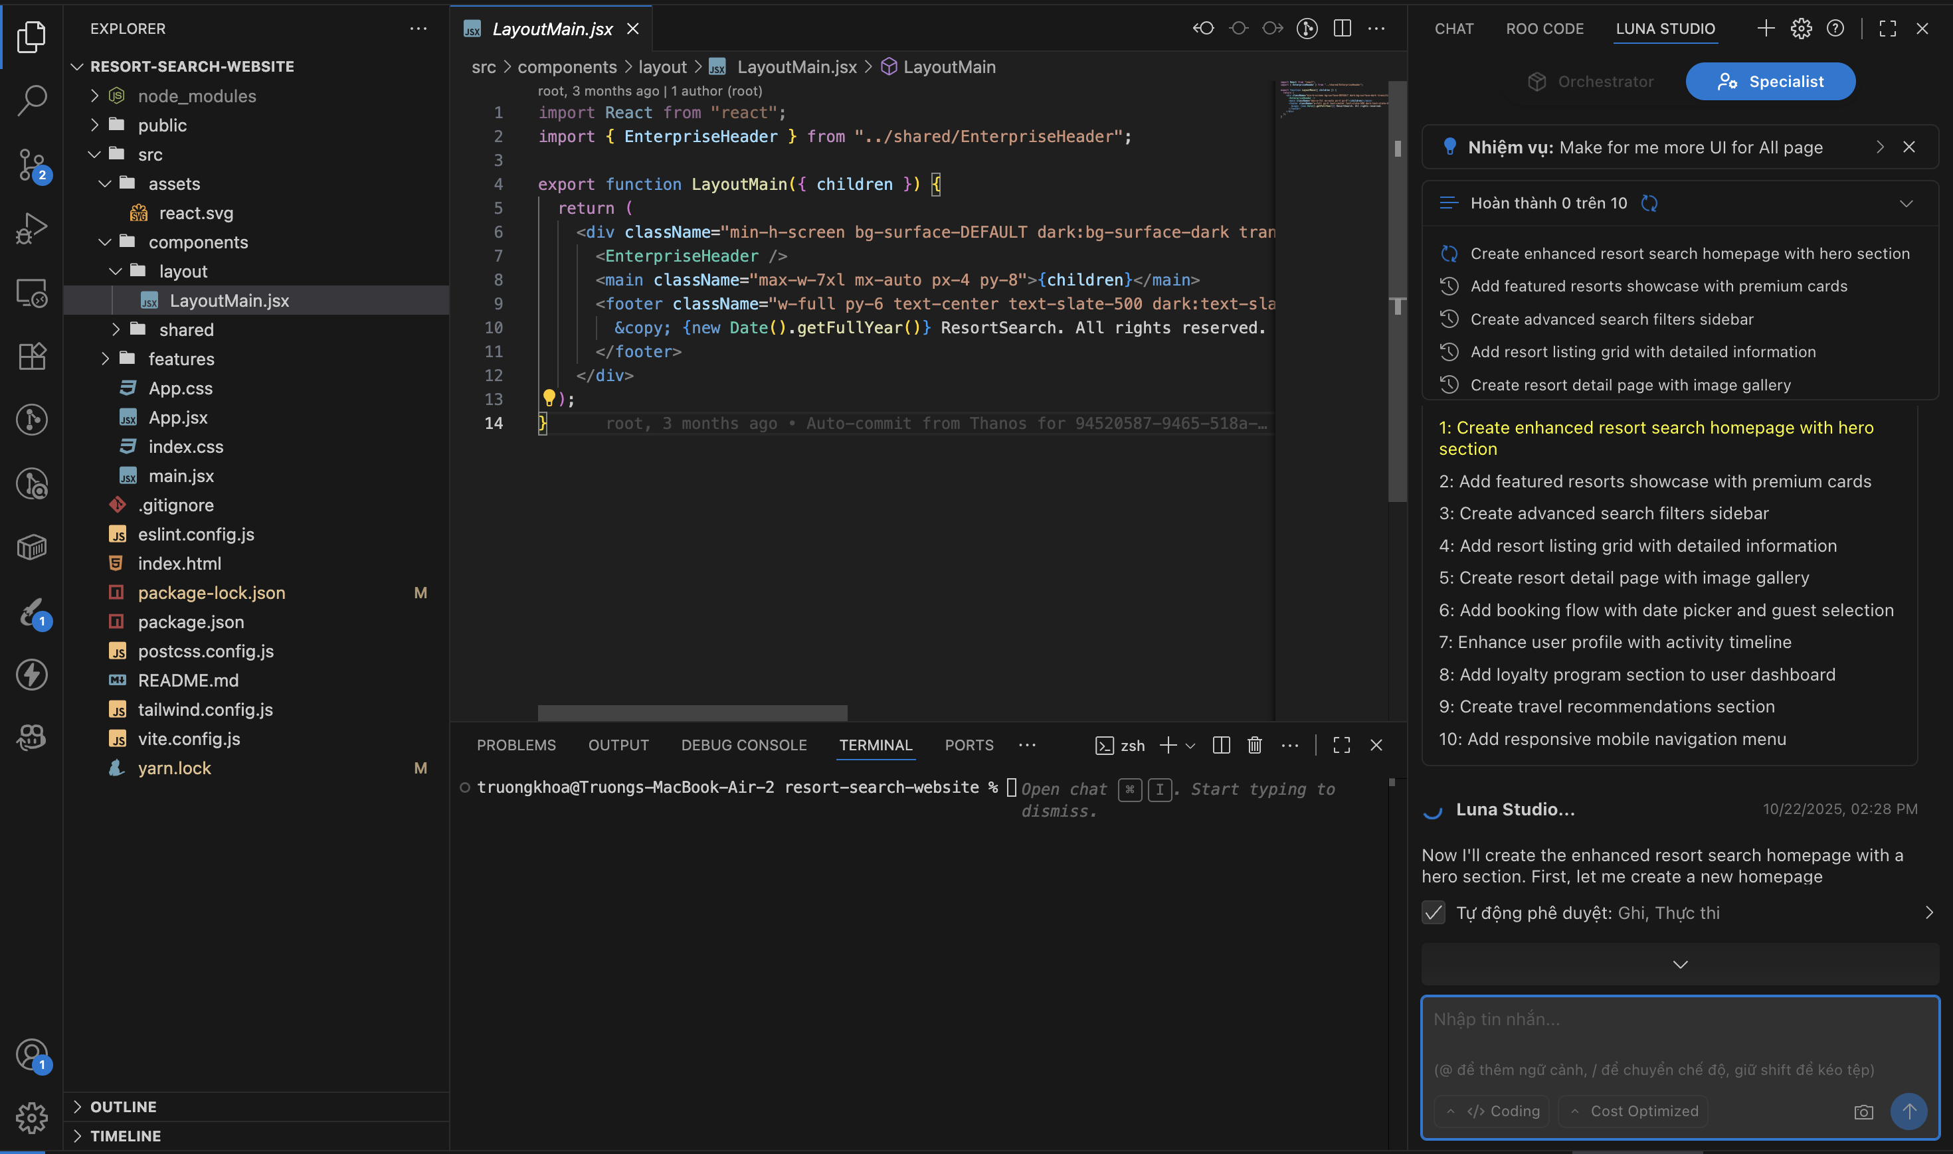This screenshot has height=1154, width=1953.
Task: Click the editor horizontal scrollbar
Action: (692, 712)
